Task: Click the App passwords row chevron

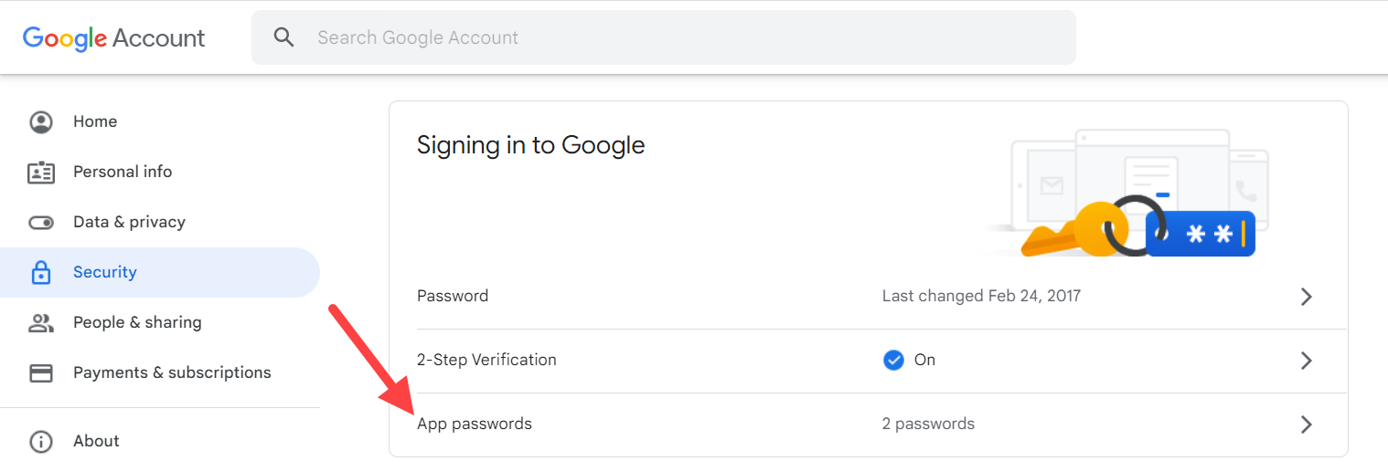Action: (x=1306, y=425)
